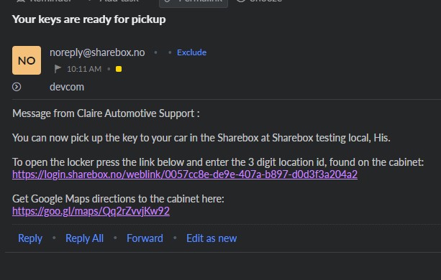Expand recipient details with the circled chevron
The width and height of the screenshot is (441, 280).
pos(17,87)
